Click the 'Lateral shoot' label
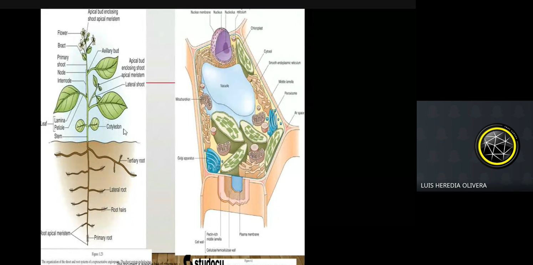 (135, 84)
